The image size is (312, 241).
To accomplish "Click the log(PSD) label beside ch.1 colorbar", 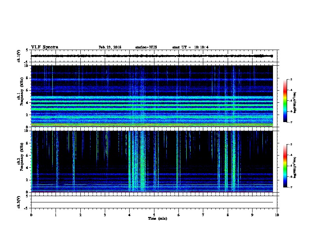I will pyautogui.click(x=295, y=102).
